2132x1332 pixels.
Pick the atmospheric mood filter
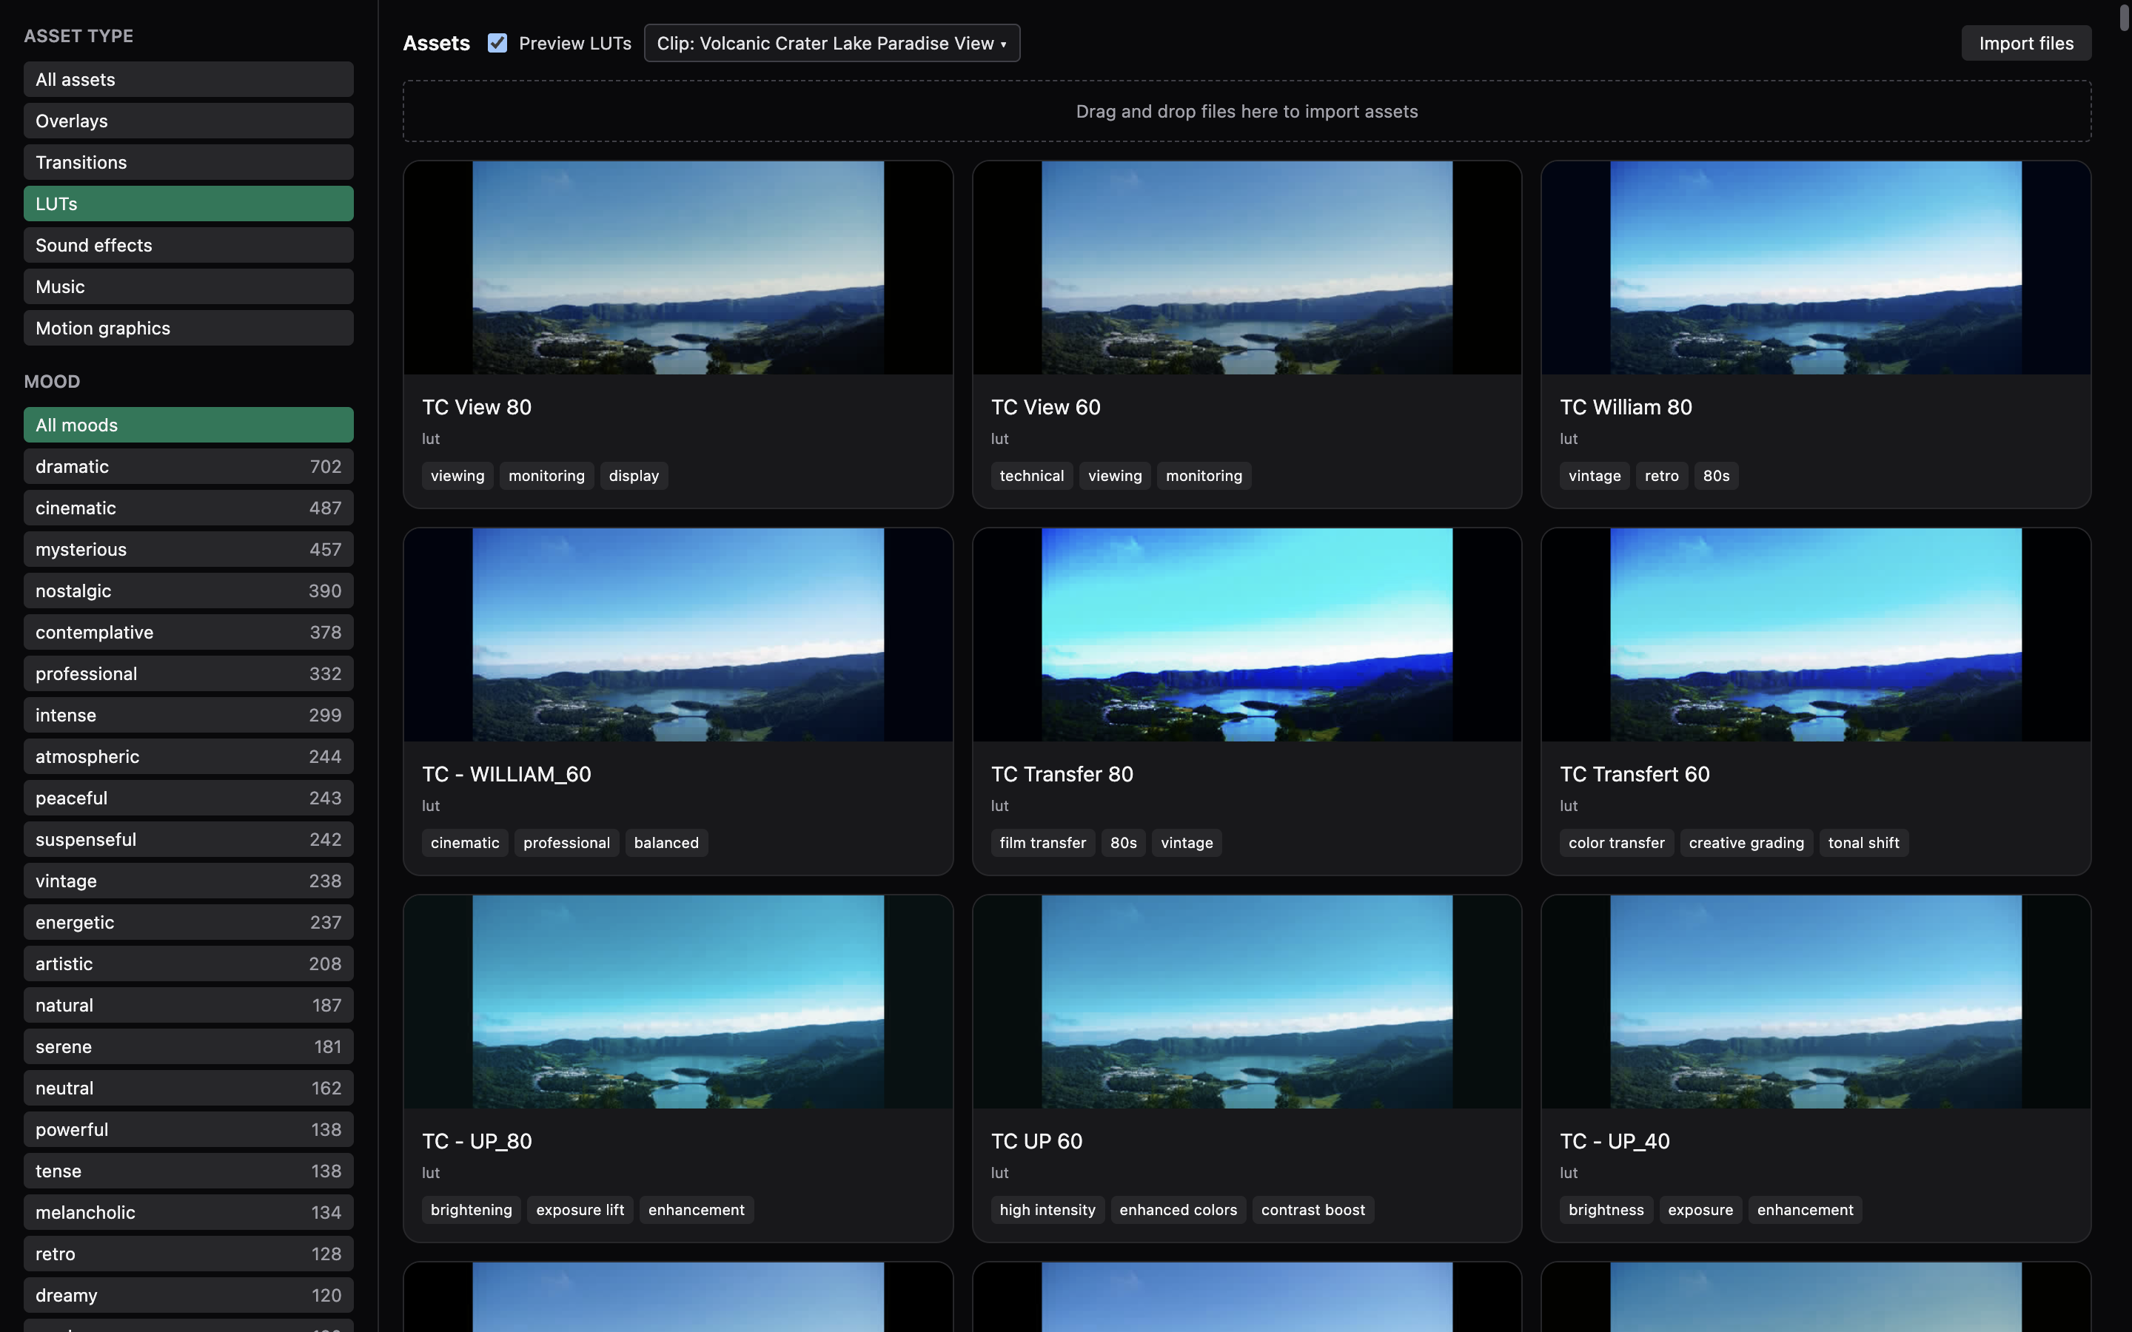[189, 756]
